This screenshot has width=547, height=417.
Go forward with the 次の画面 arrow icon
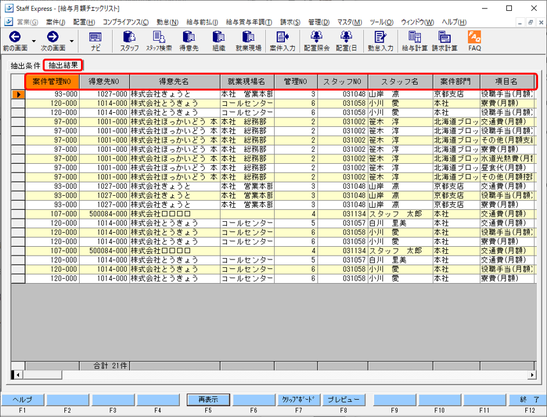click(53, 36)
